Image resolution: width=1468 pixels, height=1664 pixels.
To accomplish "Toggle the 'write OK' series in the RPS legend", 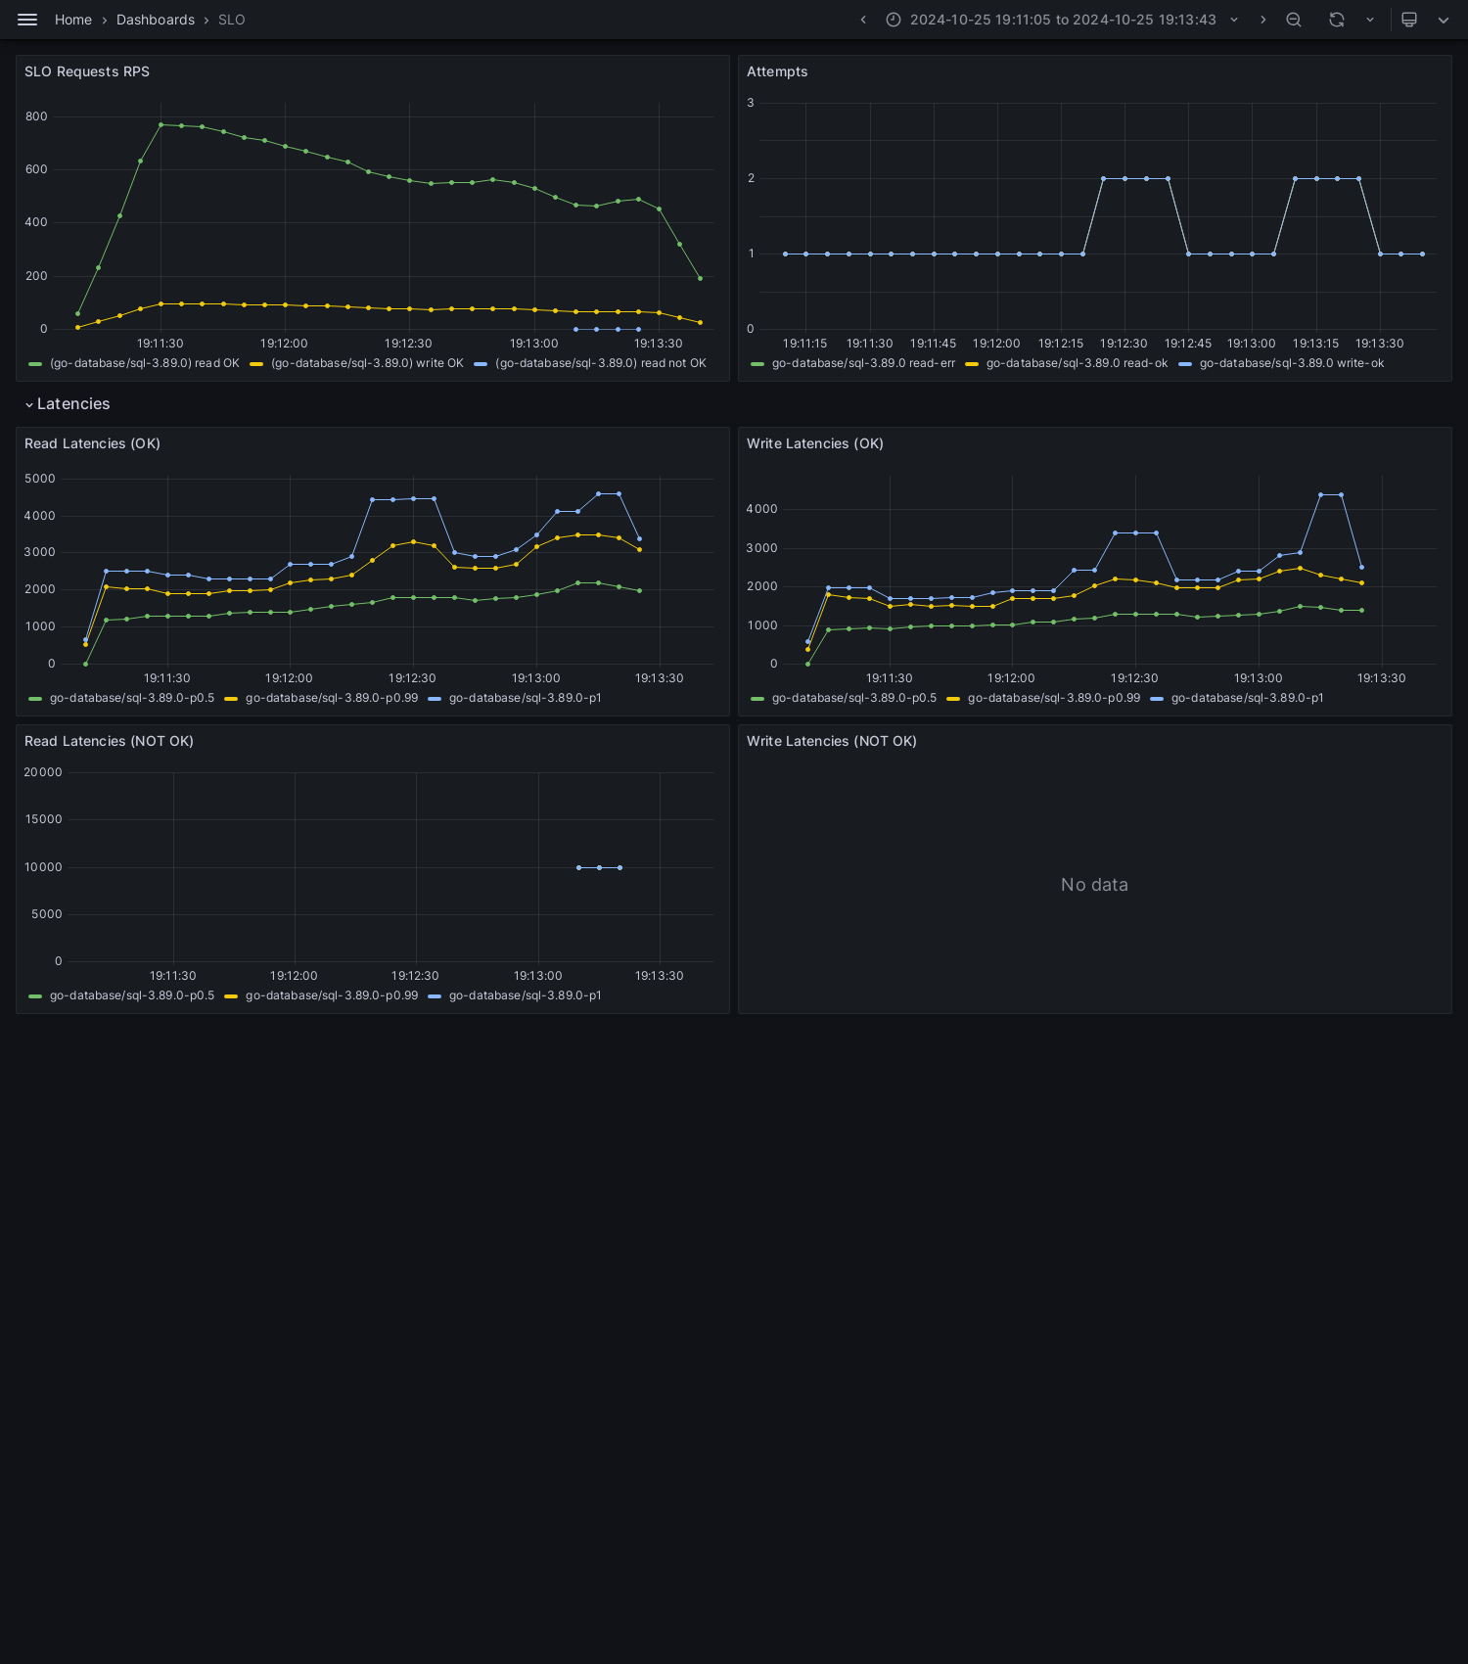I will tap(367, 363).
